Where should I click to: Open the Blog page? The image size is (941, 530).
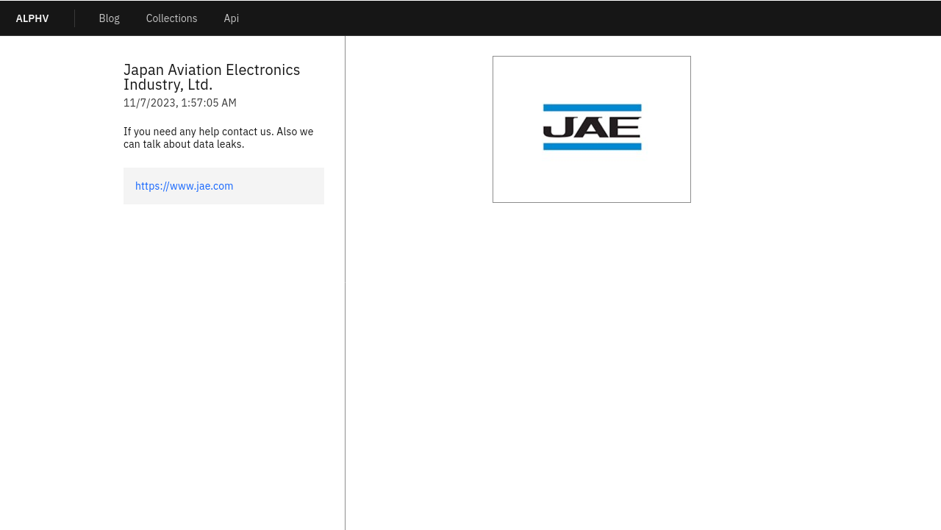109,18
